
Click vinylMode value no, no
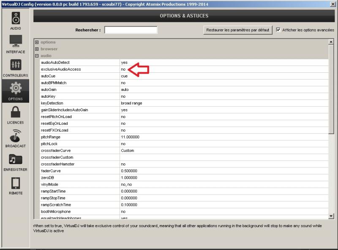(126, 184)
